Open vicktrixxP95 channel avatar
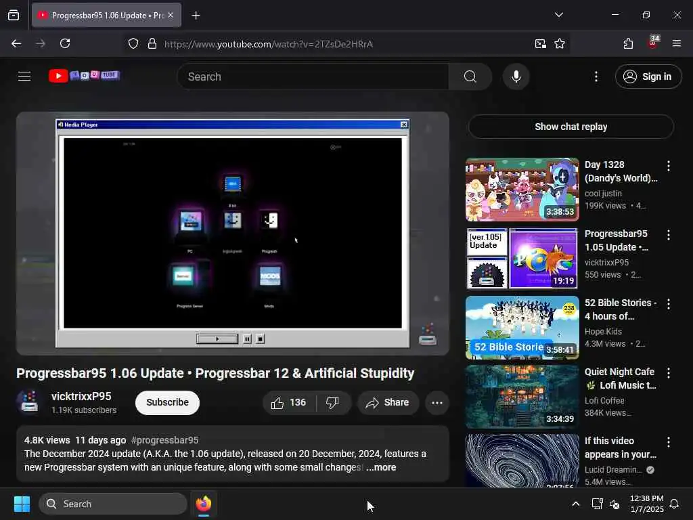Viewport: 693px width, 520px height. 29,402
